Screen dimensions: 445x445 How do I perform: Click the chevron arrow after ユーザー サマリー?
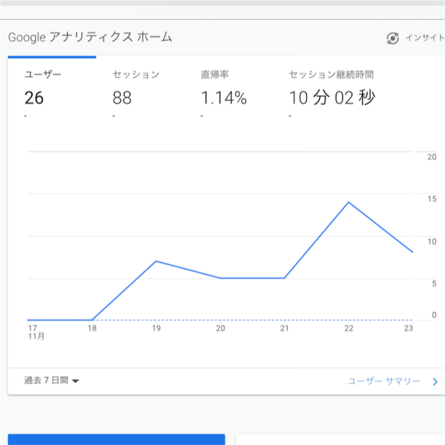pyautogui.click(x=435, y=382)
